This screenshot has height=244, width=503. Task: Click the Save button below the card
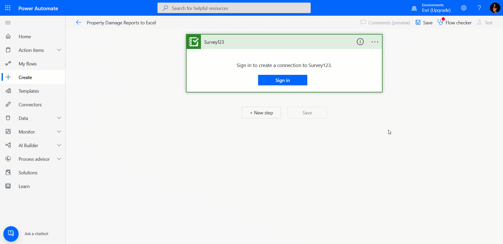point(307,113)
